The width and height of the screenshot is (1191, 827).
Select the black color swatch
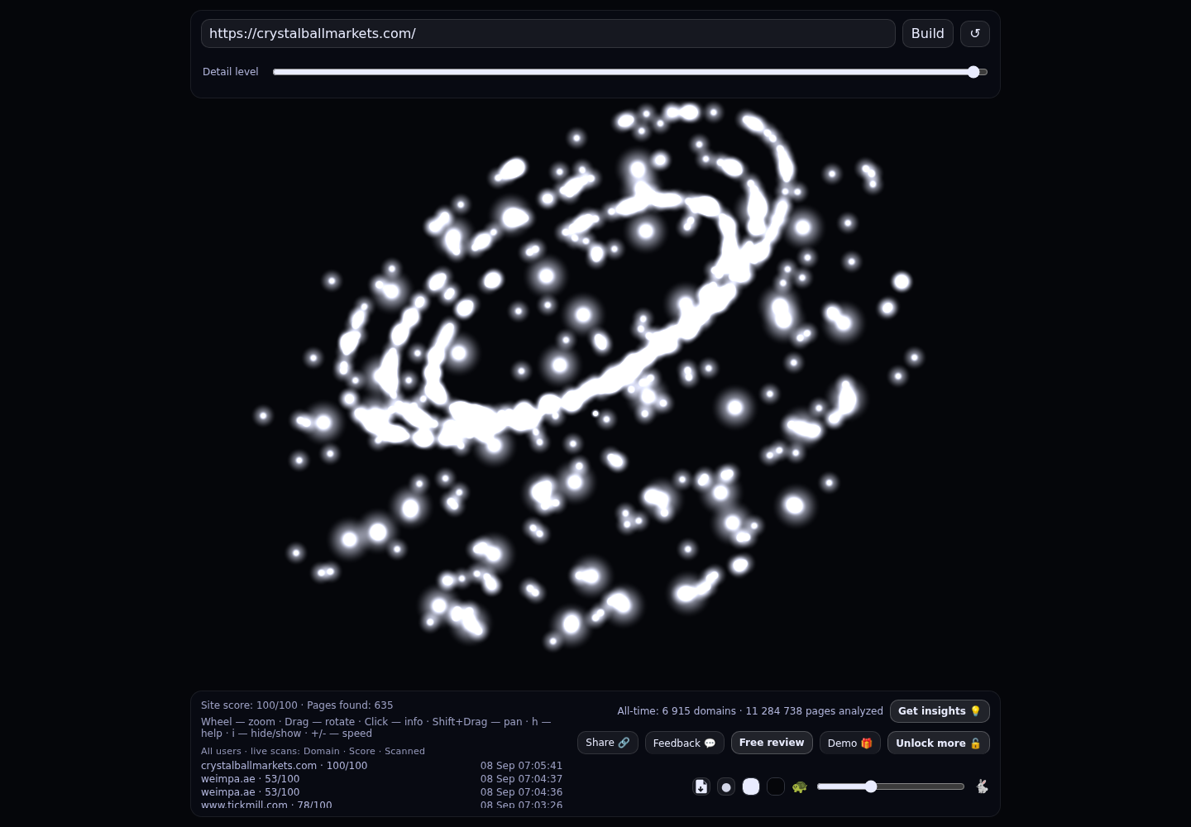point(776,786)
